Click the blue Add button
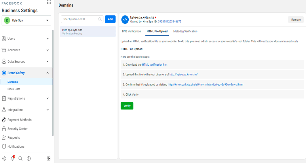The image size is (306, 163). [x=110, y=19]
